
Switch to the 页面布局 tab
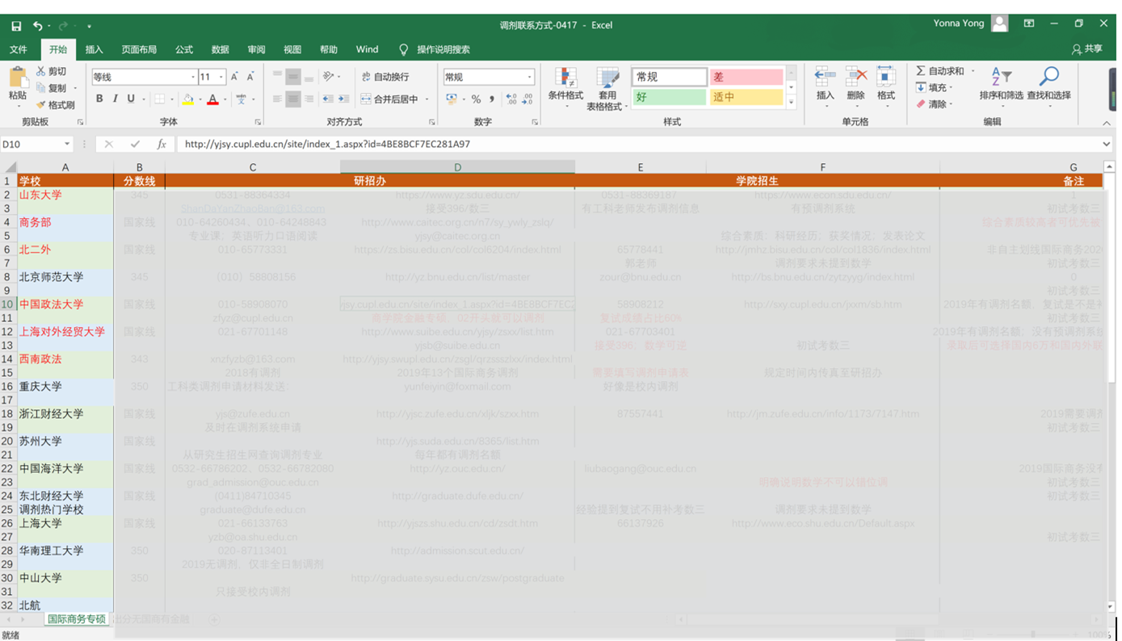(x=139, y=49)
